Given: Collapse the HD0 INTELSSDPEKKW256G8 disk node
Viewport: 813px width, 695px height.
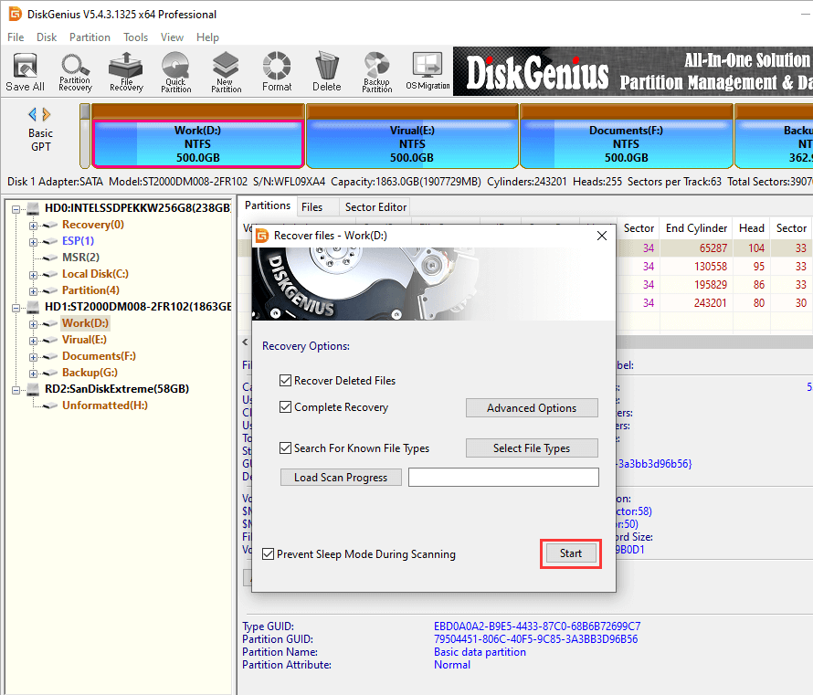Looking at the screenshot, I should 16,208.
